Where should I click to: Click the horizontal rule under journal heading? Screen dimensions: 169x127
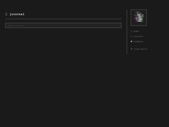coord(63,19)
